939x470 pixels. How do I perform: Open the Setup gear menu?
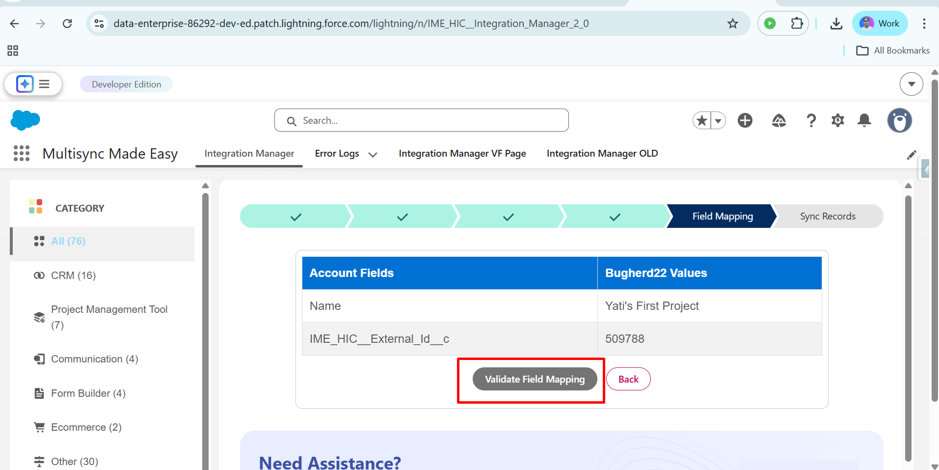pyautogui.click(x=838, y=120)
